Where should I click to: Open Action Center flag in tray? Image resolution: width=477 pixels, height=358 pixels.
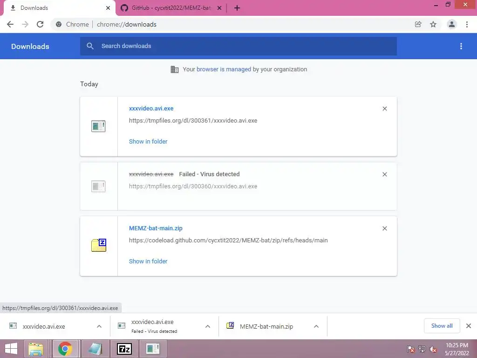click(411, 349)
